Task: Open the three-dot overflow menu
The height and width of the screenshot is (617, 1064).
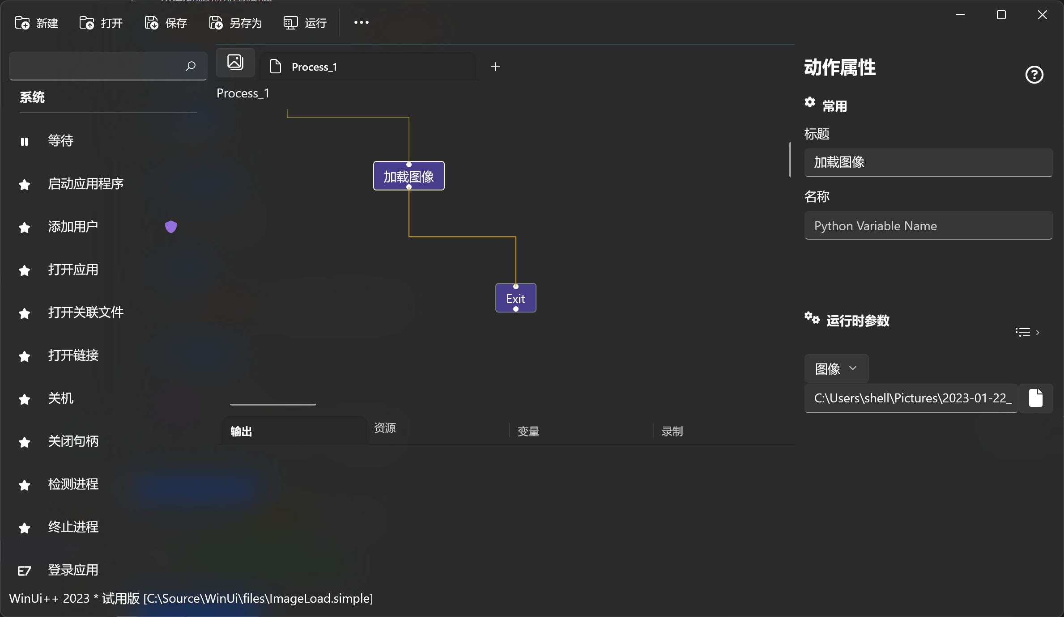Action: [x=361, y=22]
